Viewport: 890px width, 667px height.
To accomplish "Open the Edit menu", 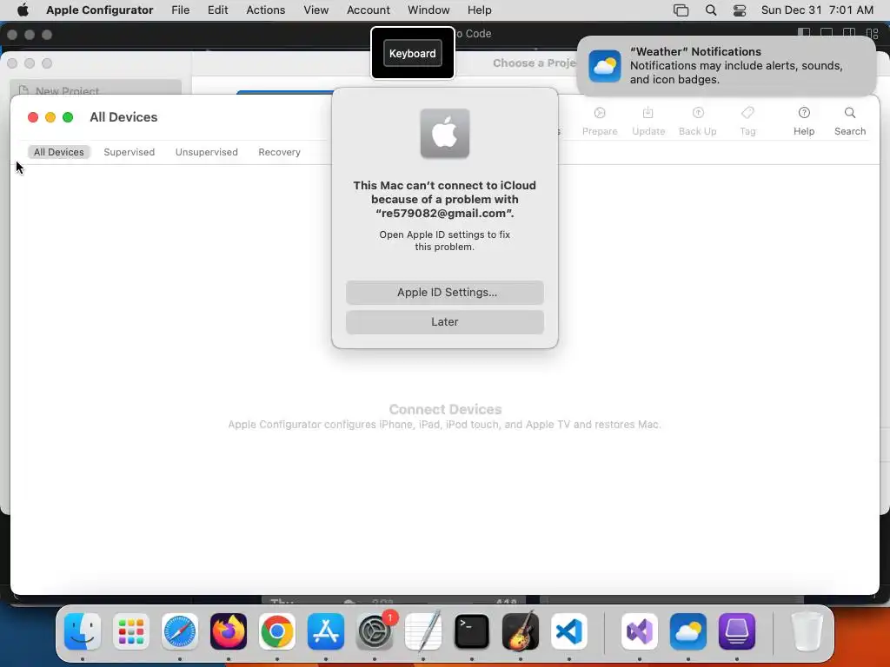I will (x=217, y=10).
